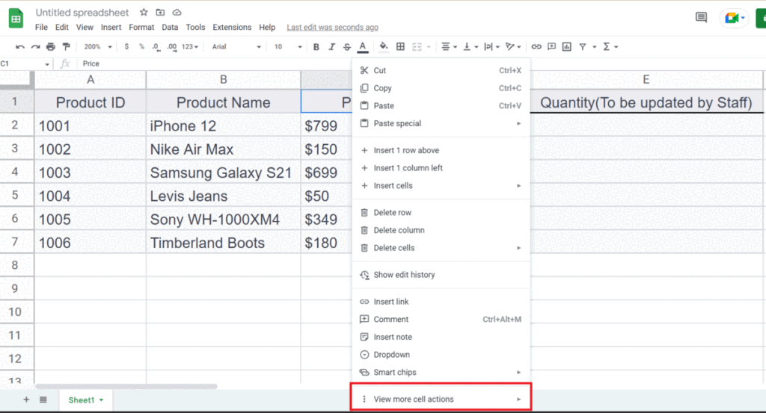Screen dimensions: 766x413
Task: Select the Paint format tool
Action: click(66, 47)
